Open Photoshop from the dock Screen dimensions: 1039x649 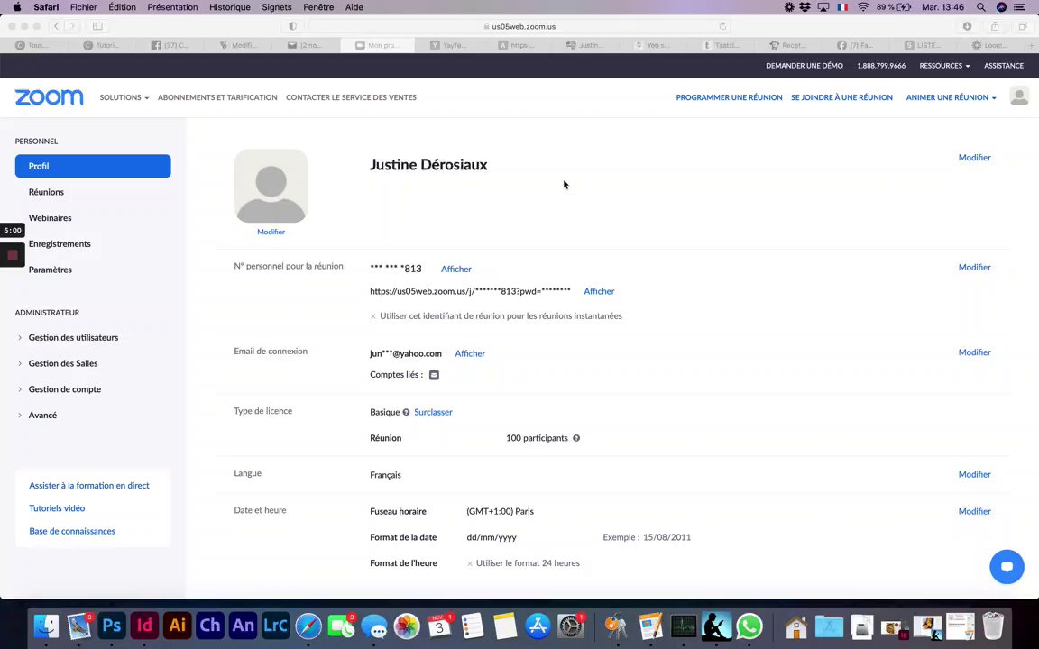coord(112,626)
